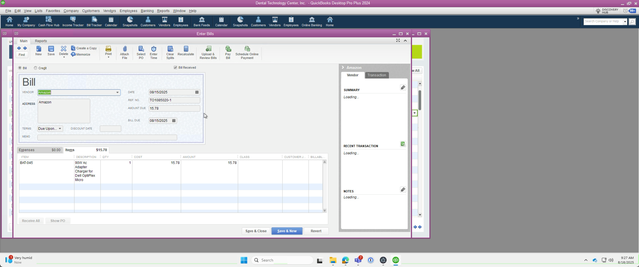Open the Banking menu
The width and height of the screenshot is (639, 267).
(x=147, y=11)
